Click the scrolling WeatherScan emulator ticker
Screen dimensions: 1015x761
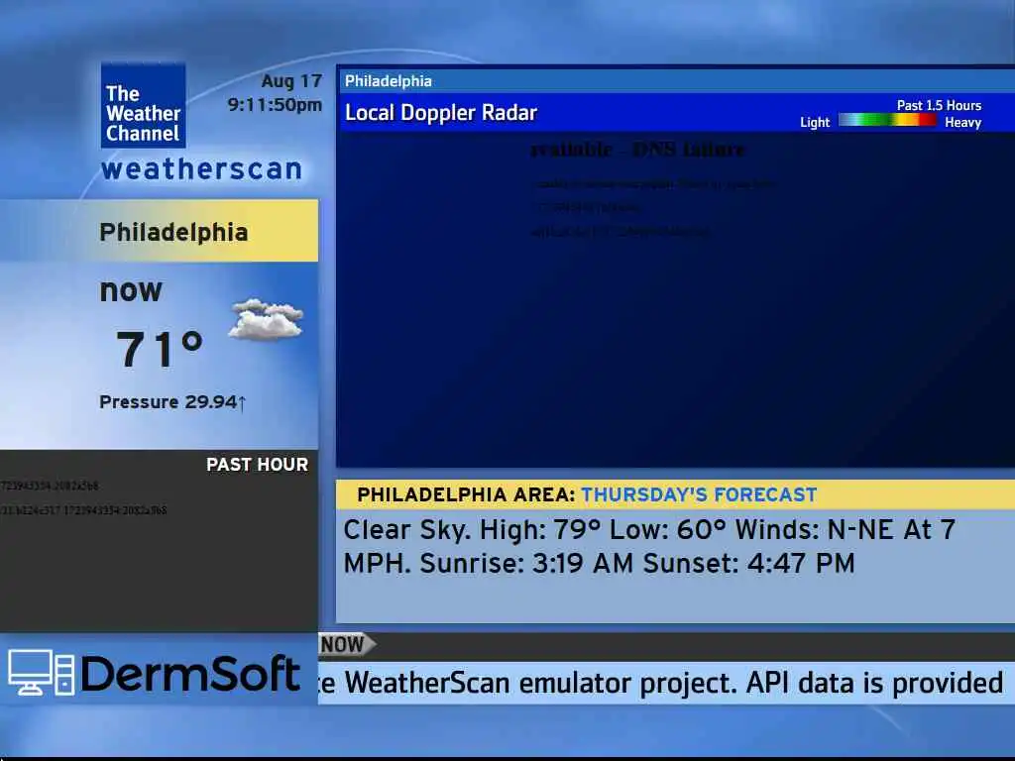point(666,683)
